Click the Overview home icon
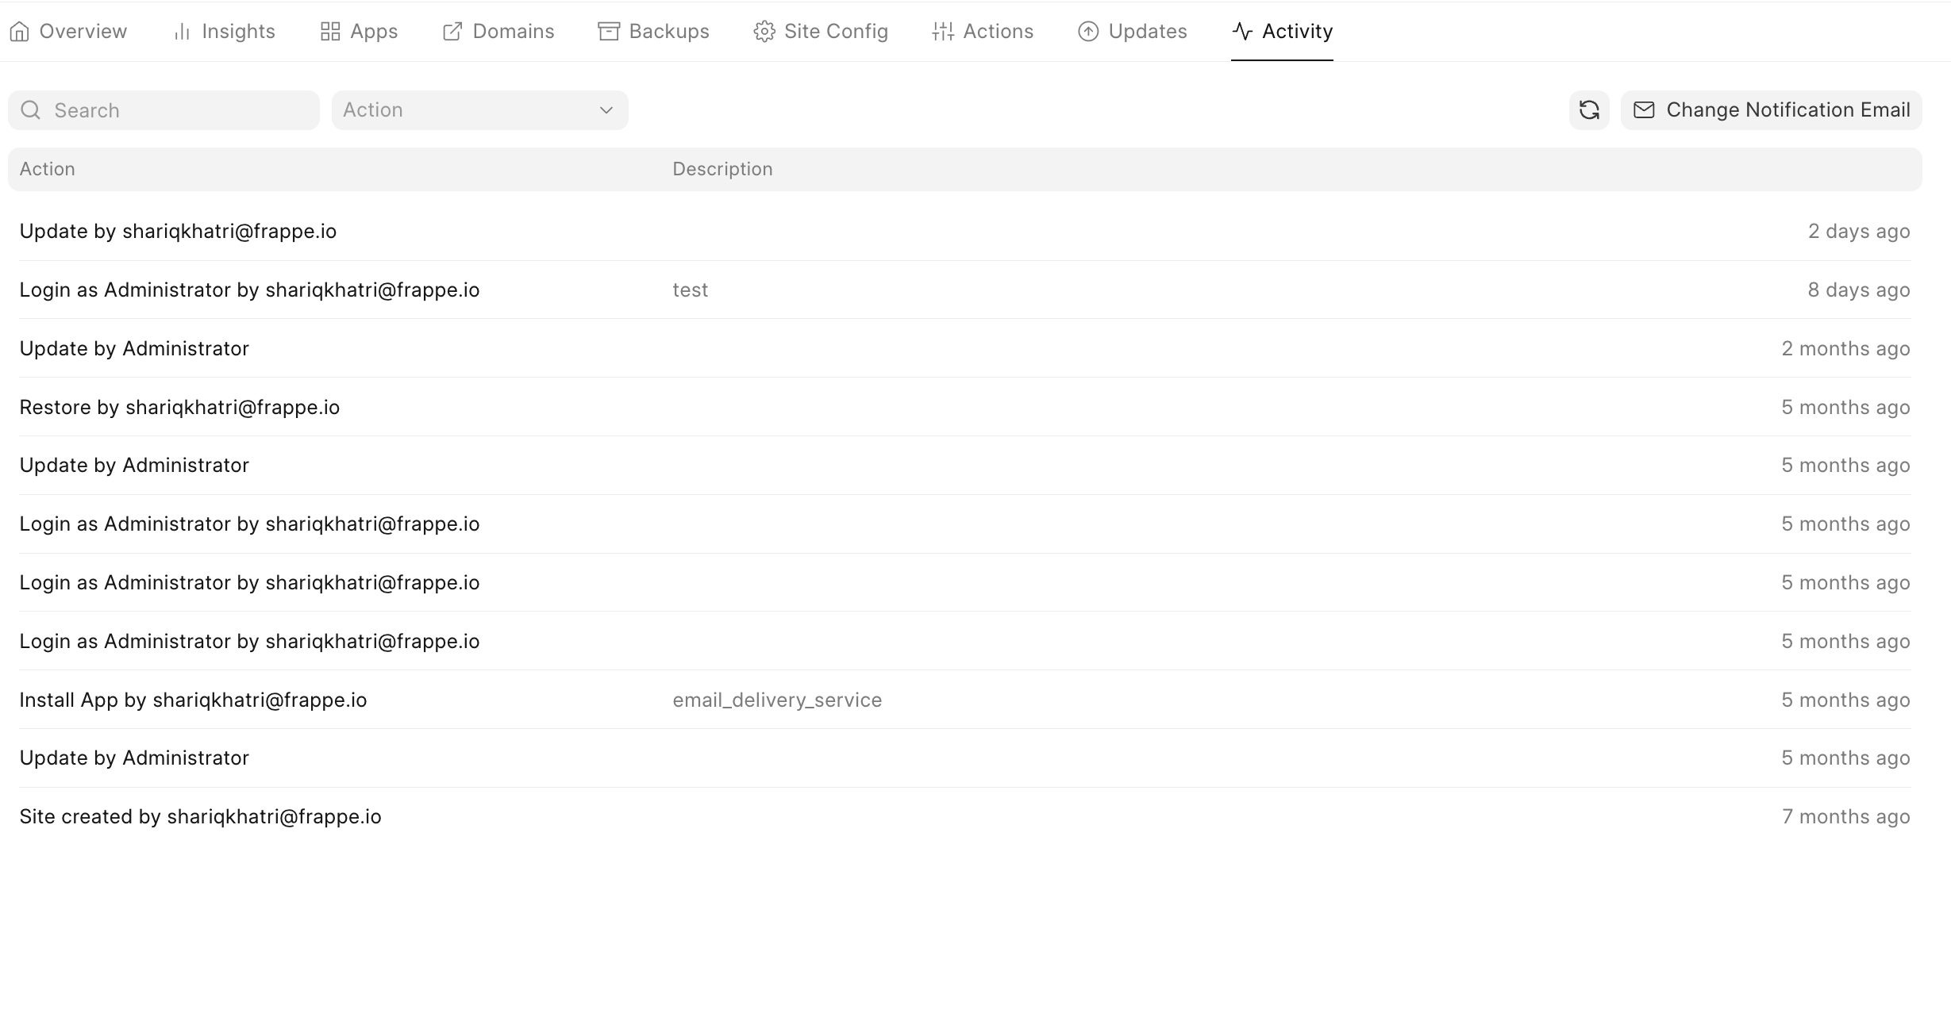 click(x=20, y=32)
